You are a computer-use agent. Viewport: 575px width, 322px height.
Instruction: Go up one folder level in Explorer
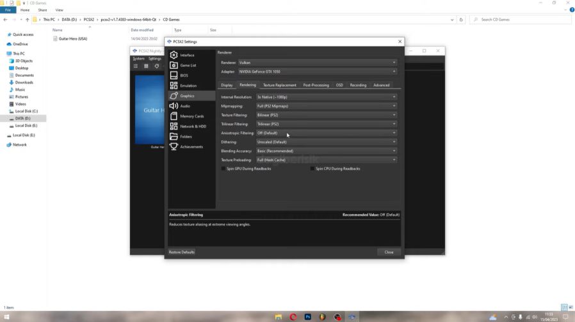tap(27, 20)
